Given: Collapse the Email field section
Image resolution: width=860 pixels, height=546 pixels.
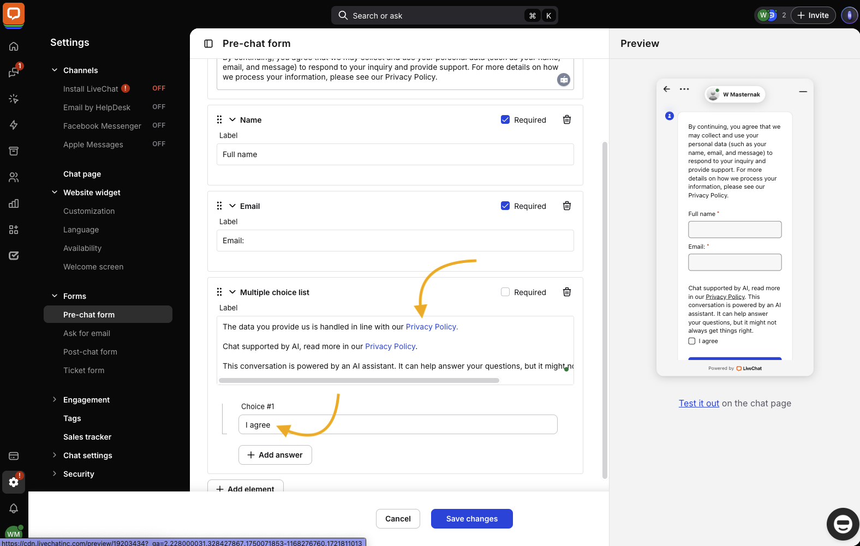Looking at the screenshot, I should click(232, 206).
